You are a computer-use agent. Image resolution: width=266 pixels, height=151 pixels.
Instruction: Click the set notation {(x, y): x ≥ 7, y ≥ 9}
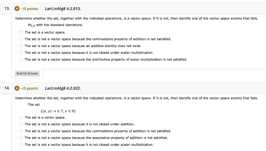(x=58, y=111)
